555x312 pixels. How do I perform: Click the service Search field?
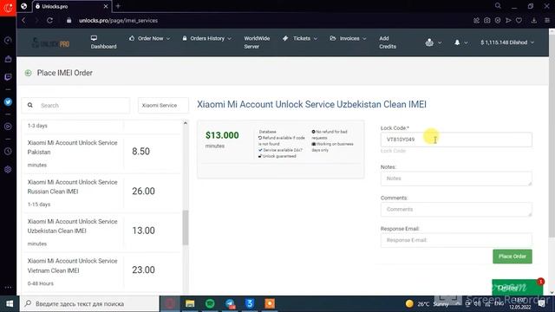[x=75, y=106]
